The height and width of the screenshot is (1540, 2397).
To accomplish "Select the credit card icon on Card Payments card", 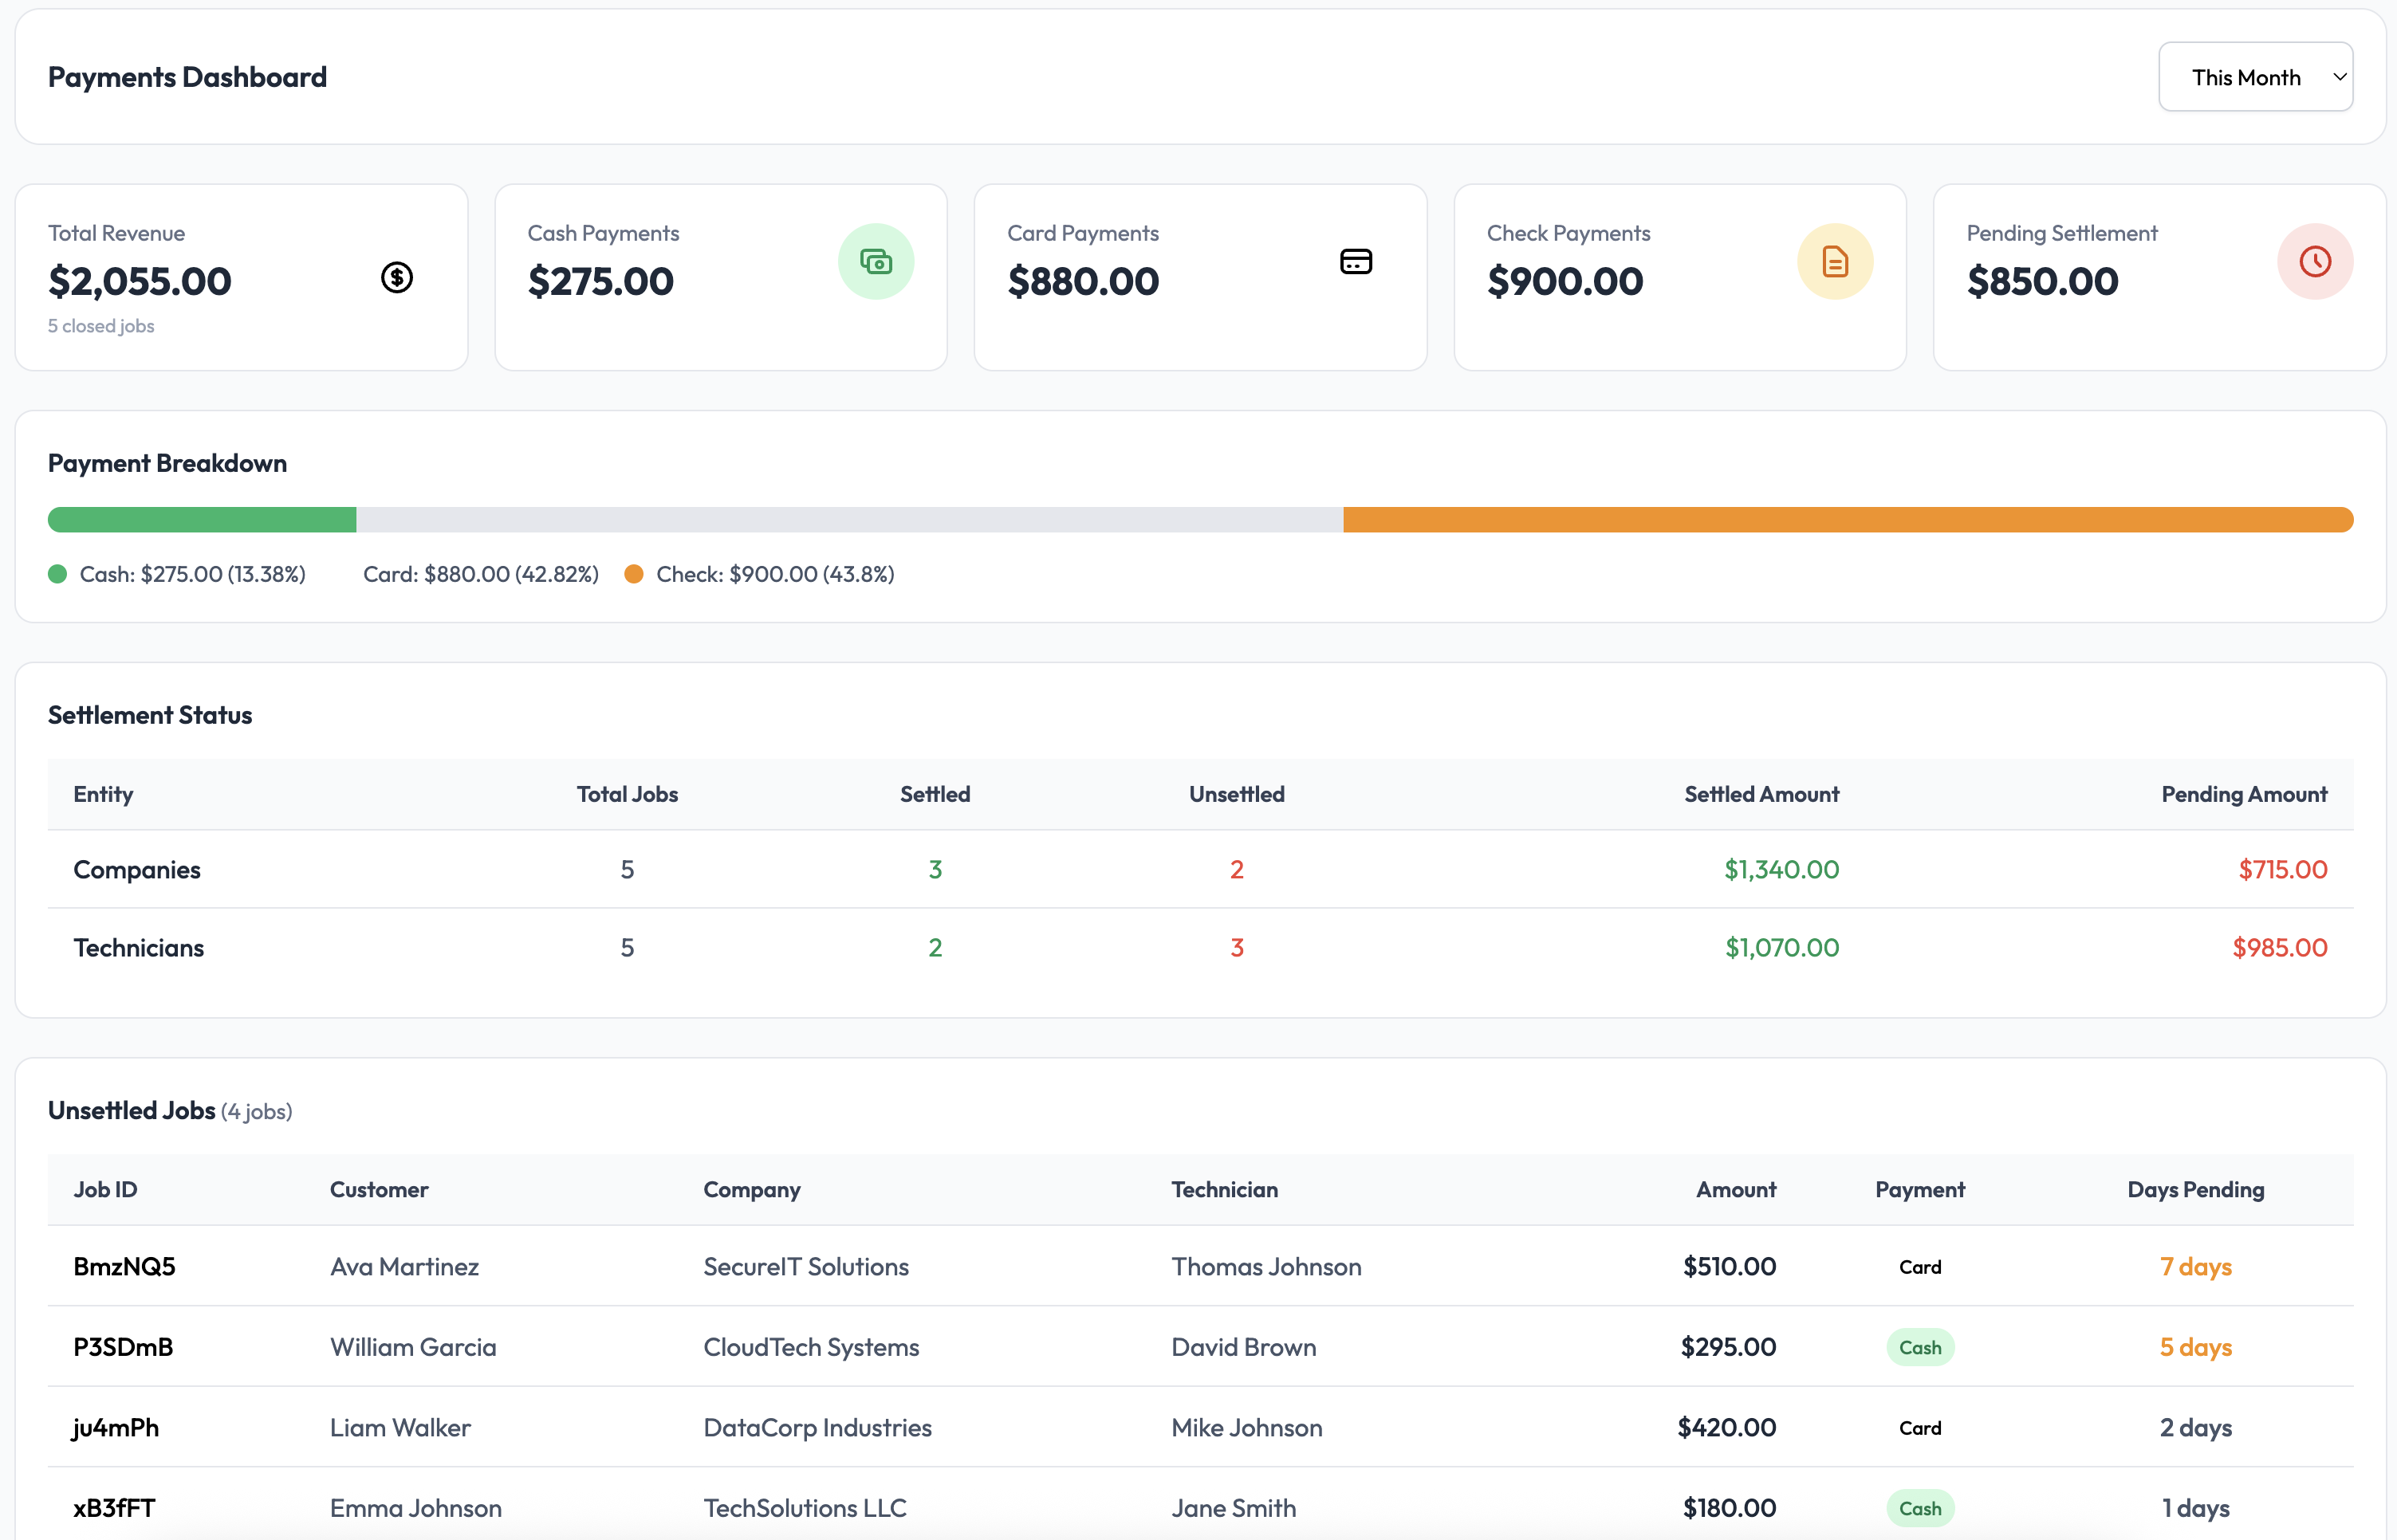I will (x=1356, y=261).
